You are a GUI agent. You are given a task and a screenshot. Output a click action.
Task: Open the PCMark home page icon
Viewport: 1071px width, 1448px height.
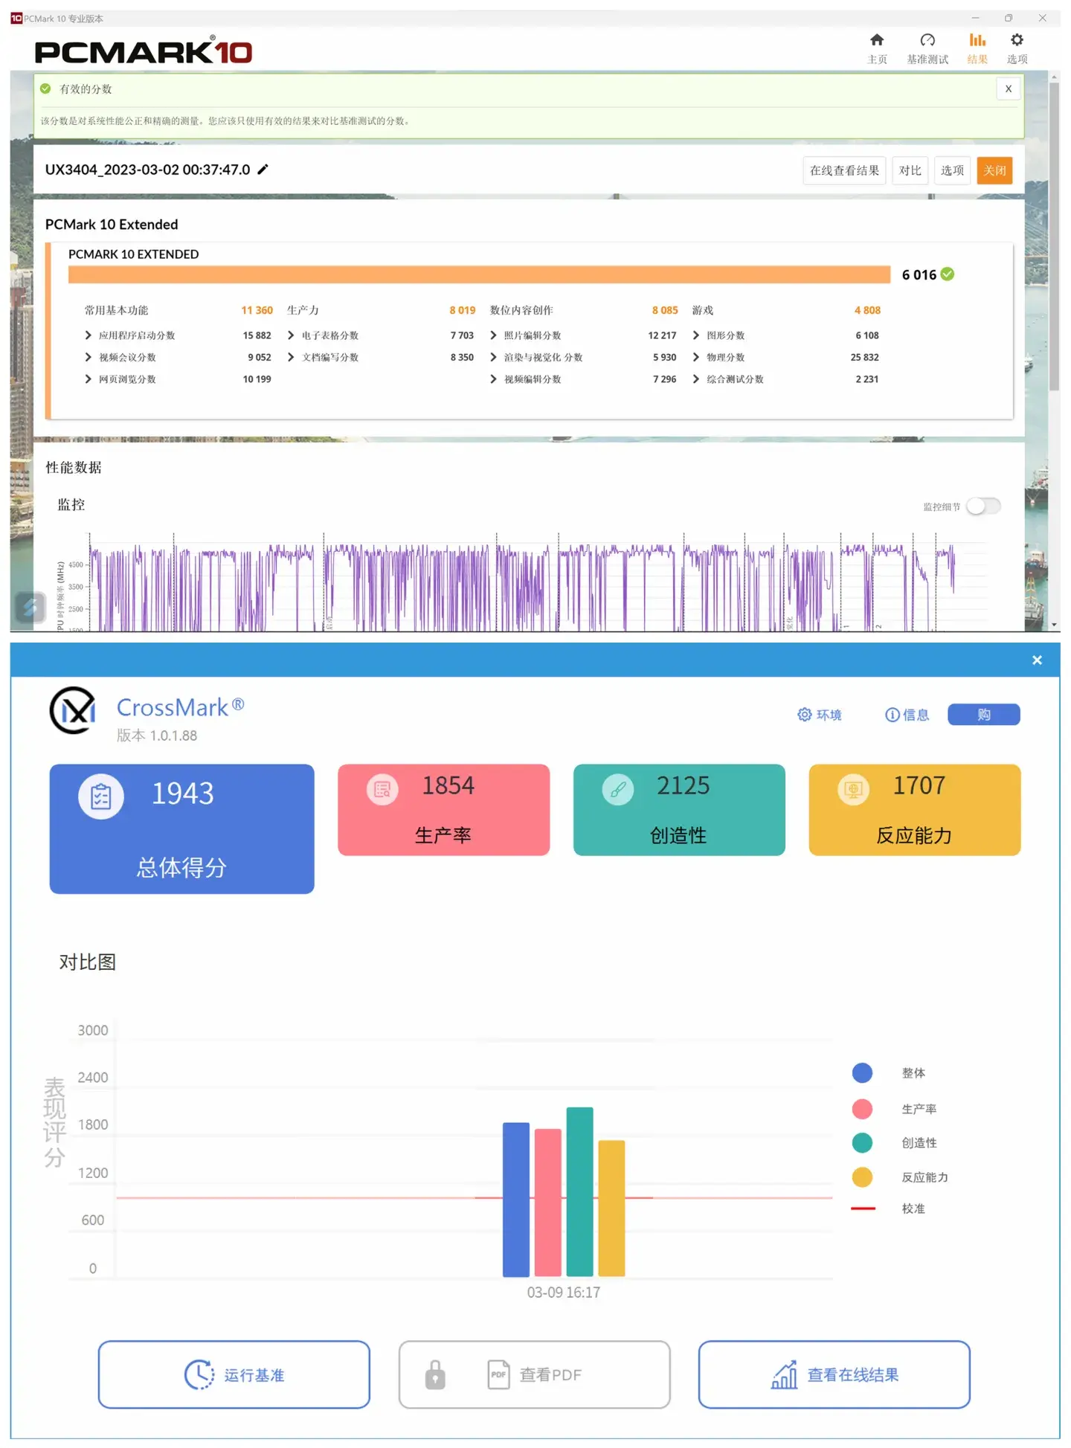877,40
